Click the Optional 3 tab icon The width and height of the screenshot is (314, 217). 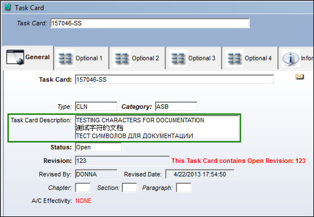[x=178, y=58]
